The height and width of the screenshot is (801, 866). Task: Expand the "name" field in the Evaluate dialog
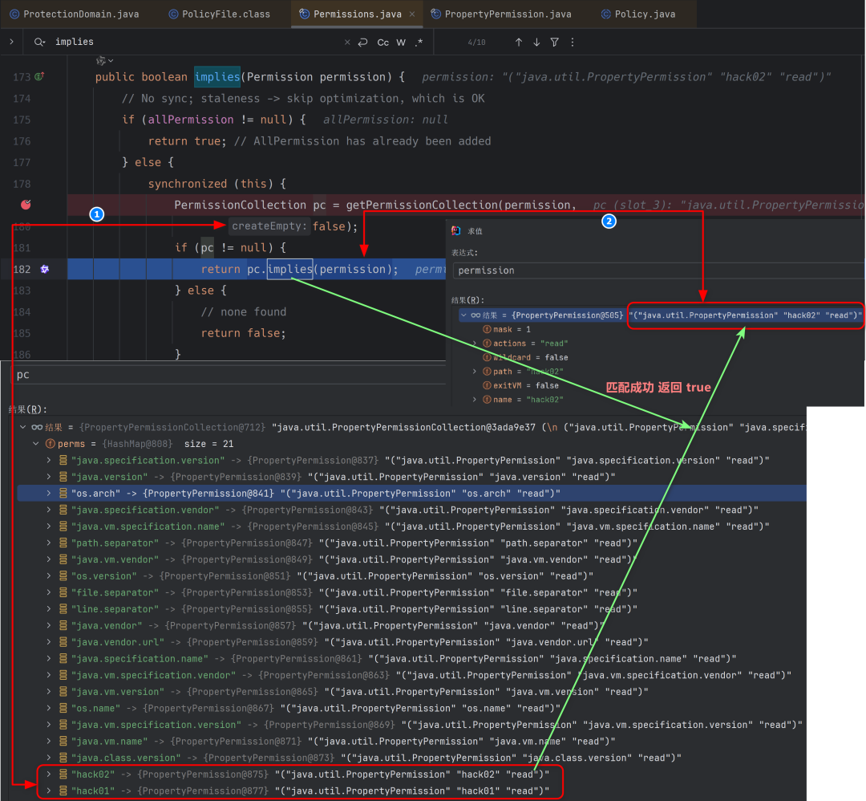coord(475,400)
